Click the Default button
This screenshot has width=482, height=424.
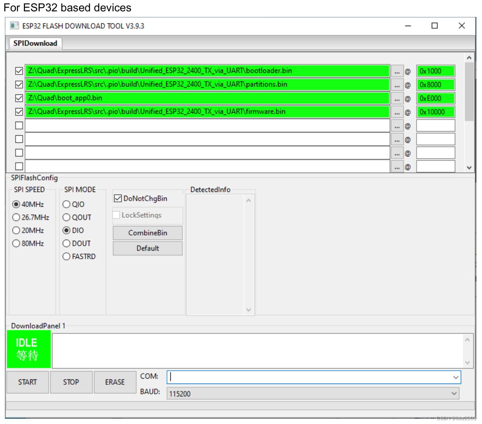148,248
